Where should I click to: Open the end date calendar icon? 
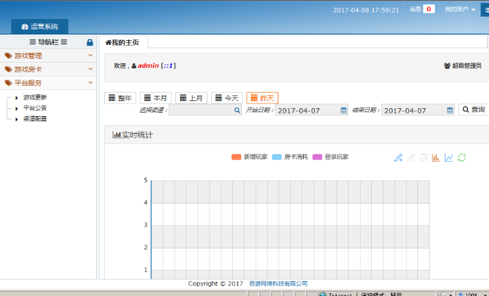tap(450, 110)
